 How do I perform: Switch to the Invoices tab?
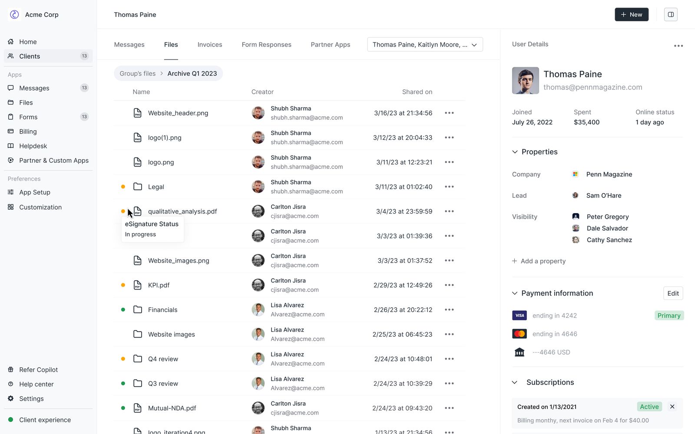point(209,44)
